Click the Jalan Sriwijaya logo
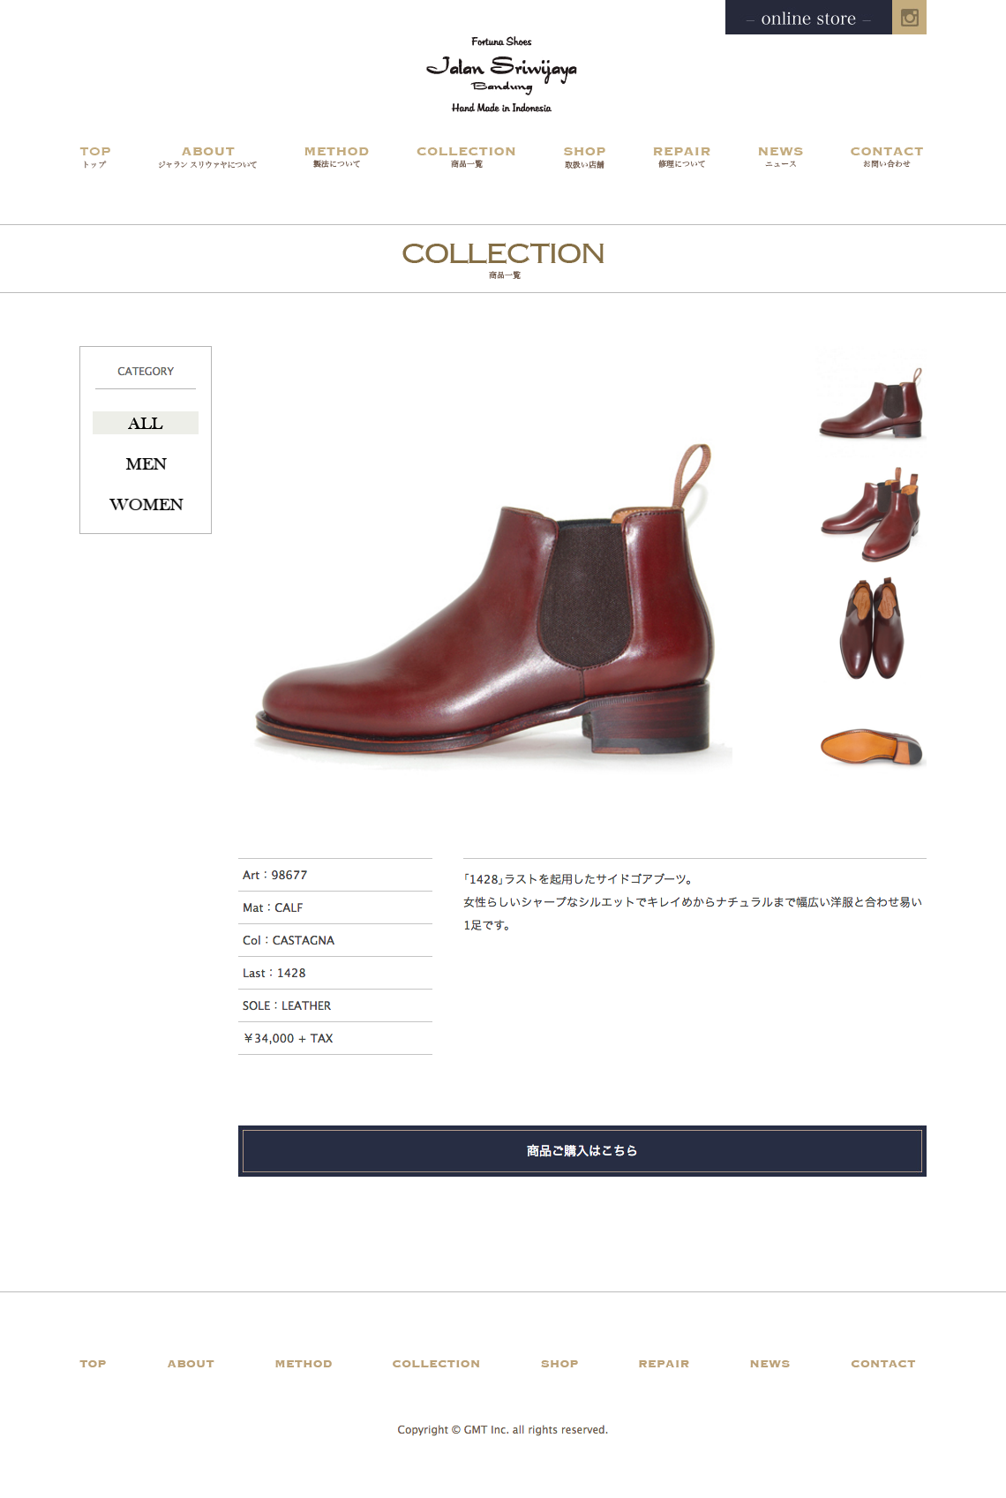Viewport: 1006px width, 1498px height. click(x=501, y=75)
